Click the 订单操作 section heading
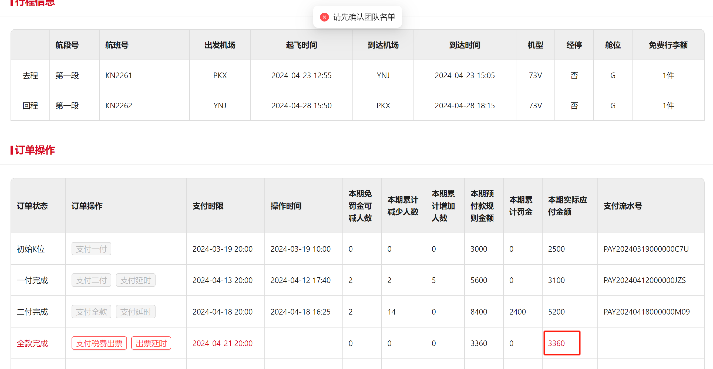 coord(35,150)
